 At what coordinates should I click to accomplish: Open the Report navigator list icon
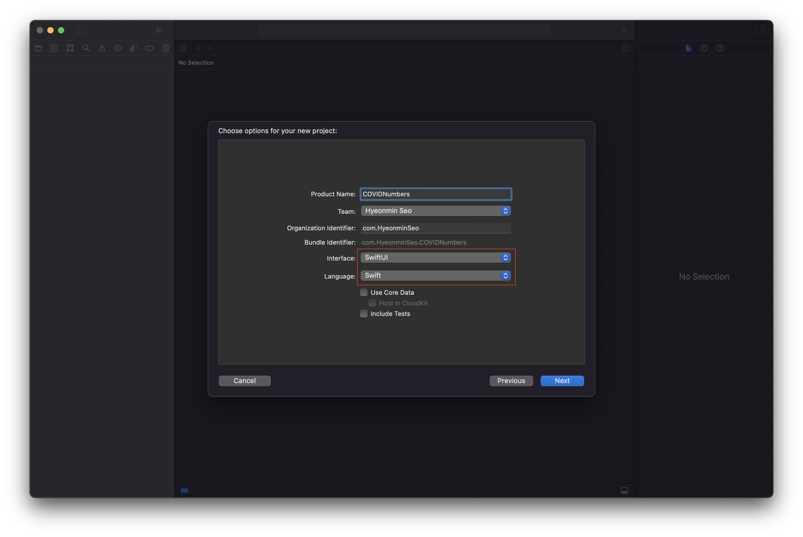coord(165,48)
